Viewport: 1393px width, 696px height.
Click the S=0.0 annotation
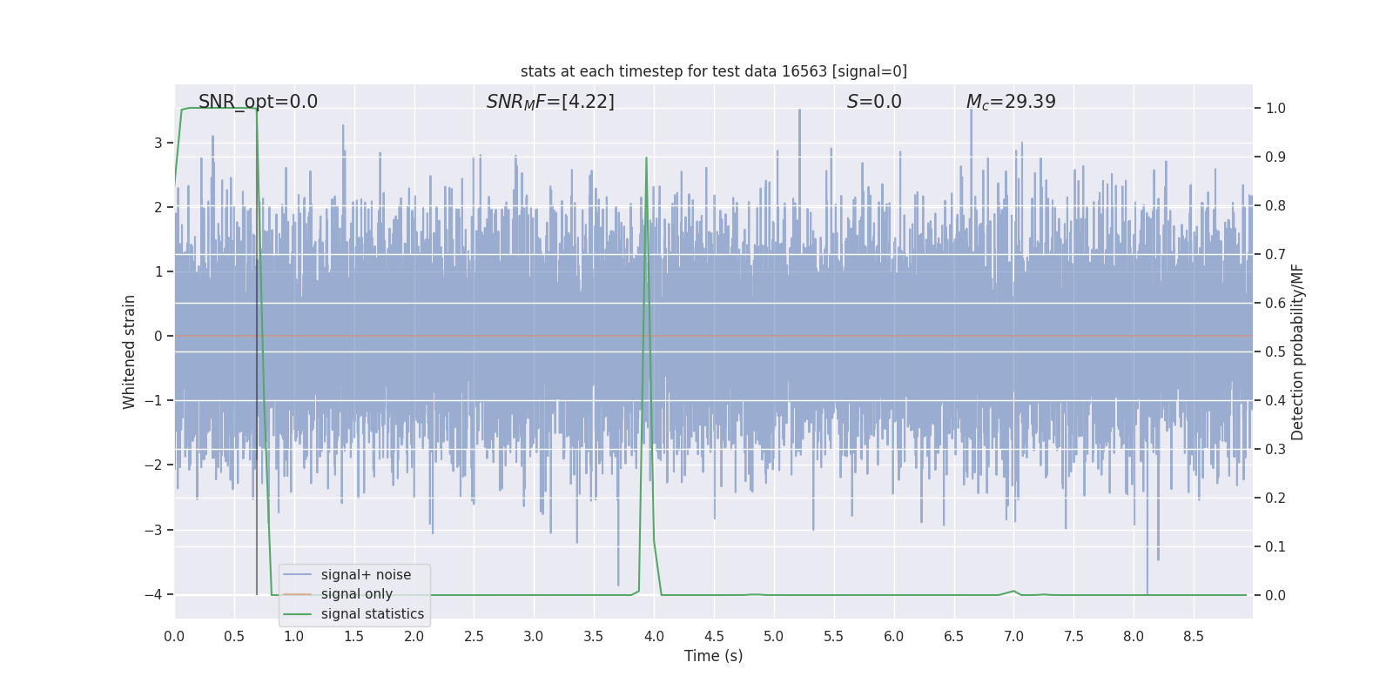874,102
